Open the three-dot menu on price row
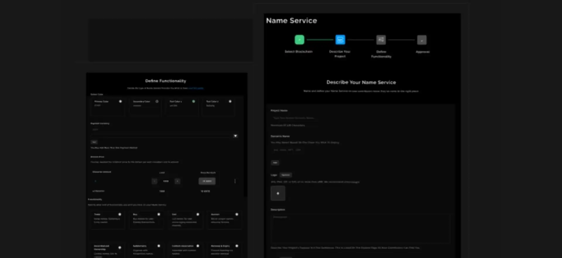Viewport: 562px width, 258px height. (235, 181)
